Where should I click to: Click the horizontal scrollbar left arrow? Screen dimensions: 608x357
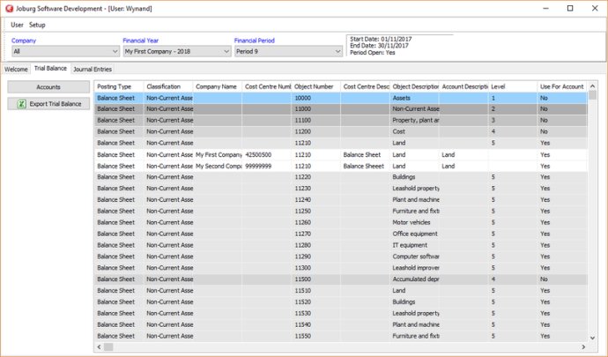pyautogui.click(x=100, y=346)
